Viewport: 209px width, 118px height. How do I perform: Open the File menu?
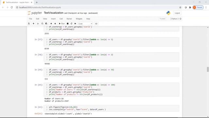click(x=30, y=19)
